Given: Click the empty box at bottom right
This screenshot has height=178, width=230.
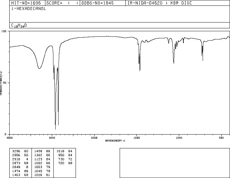Looking at the screenshot, I should coord(175,163).
